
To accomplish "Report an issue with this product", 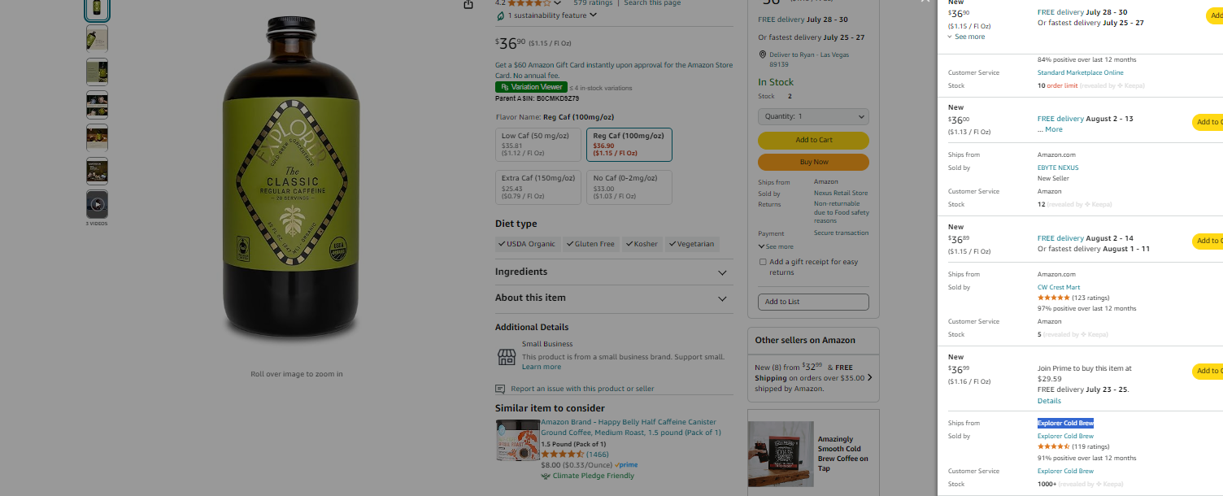I will [x=582, y=389].
